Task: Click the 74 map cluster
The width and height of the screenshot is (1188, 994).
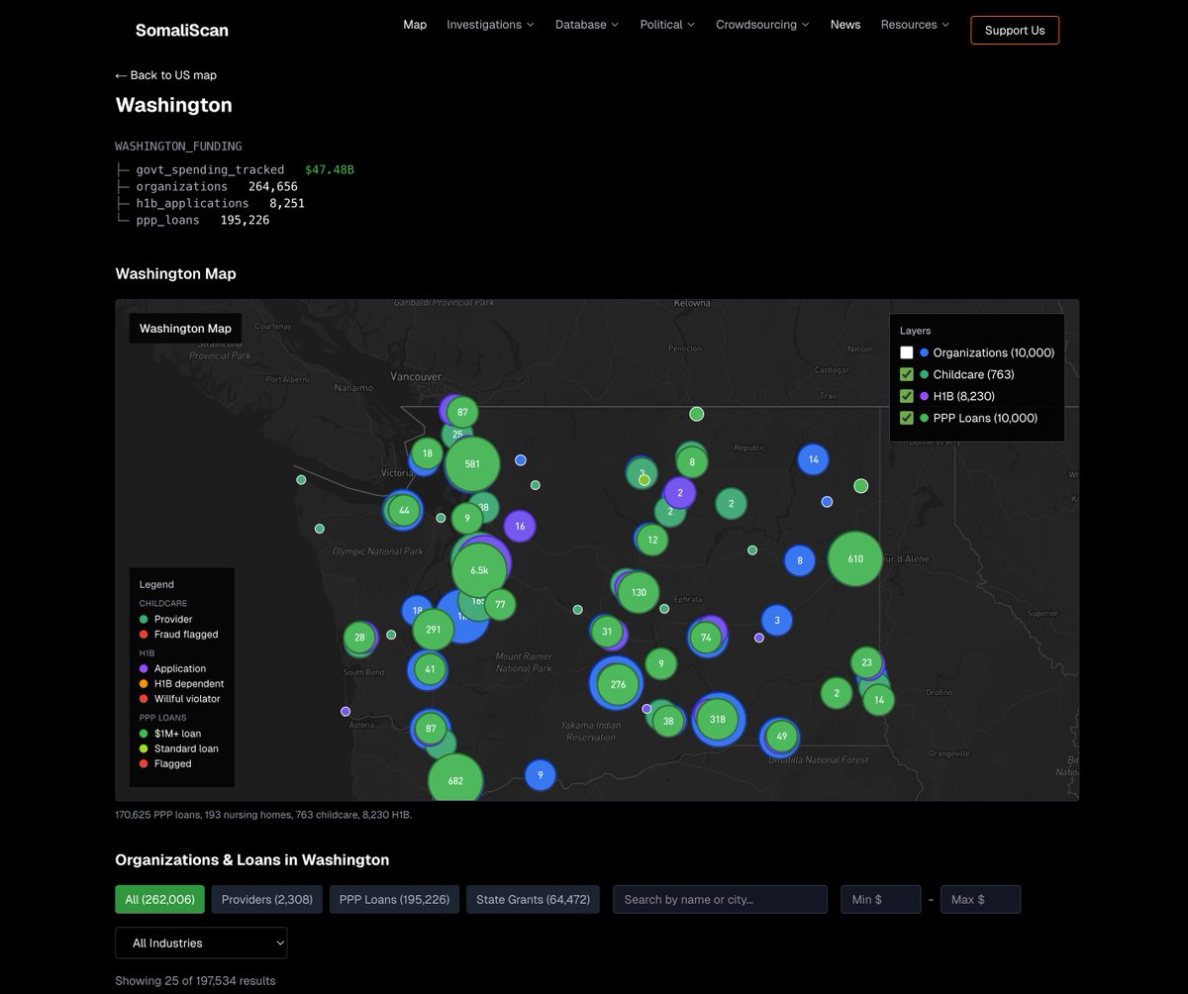Action: point(706,638)
